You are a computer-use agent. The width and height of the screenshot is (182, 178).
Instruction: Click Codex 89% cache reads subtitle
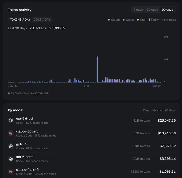click(x=32, y=148)
